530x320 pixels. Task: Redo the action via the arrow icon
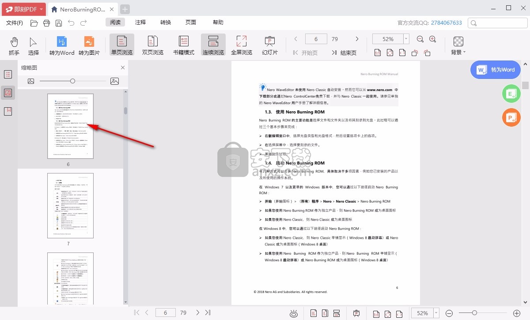point(83,23)
